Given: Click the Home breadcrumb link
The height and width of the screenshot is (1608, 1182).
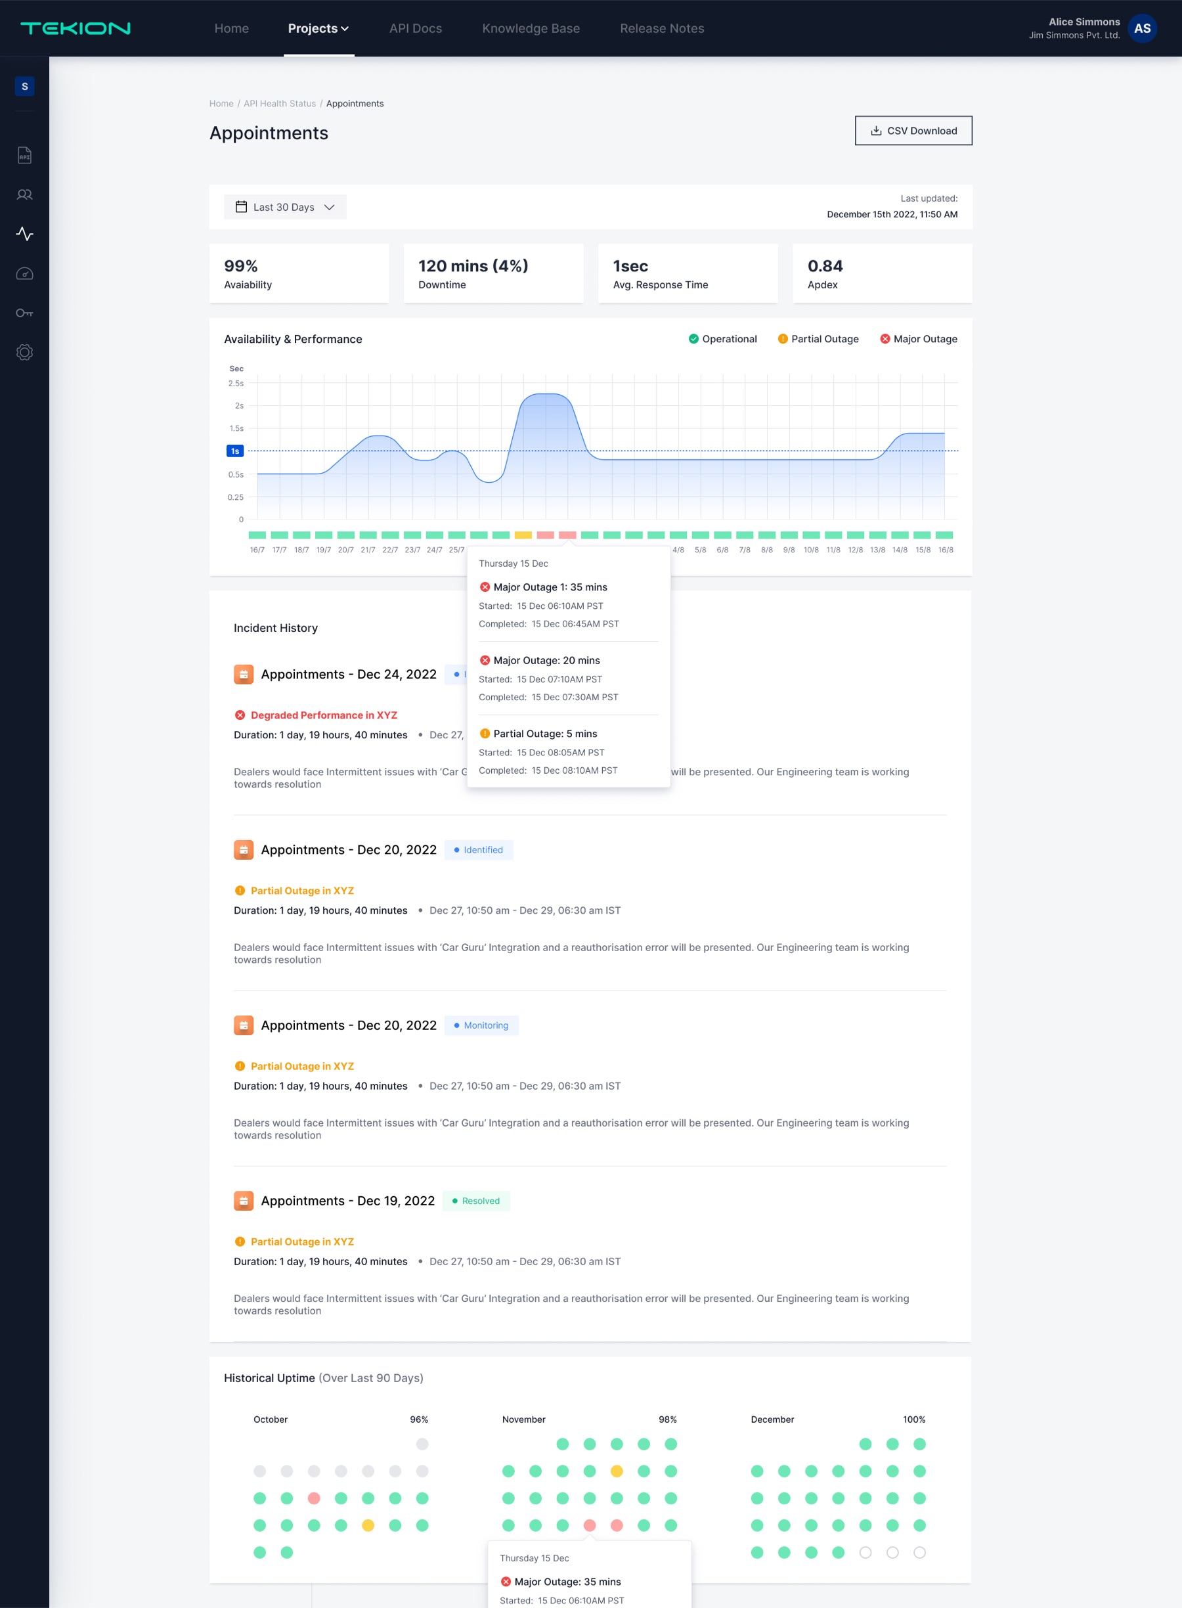Looking at the screenshot, I should (x=221, y=104).
